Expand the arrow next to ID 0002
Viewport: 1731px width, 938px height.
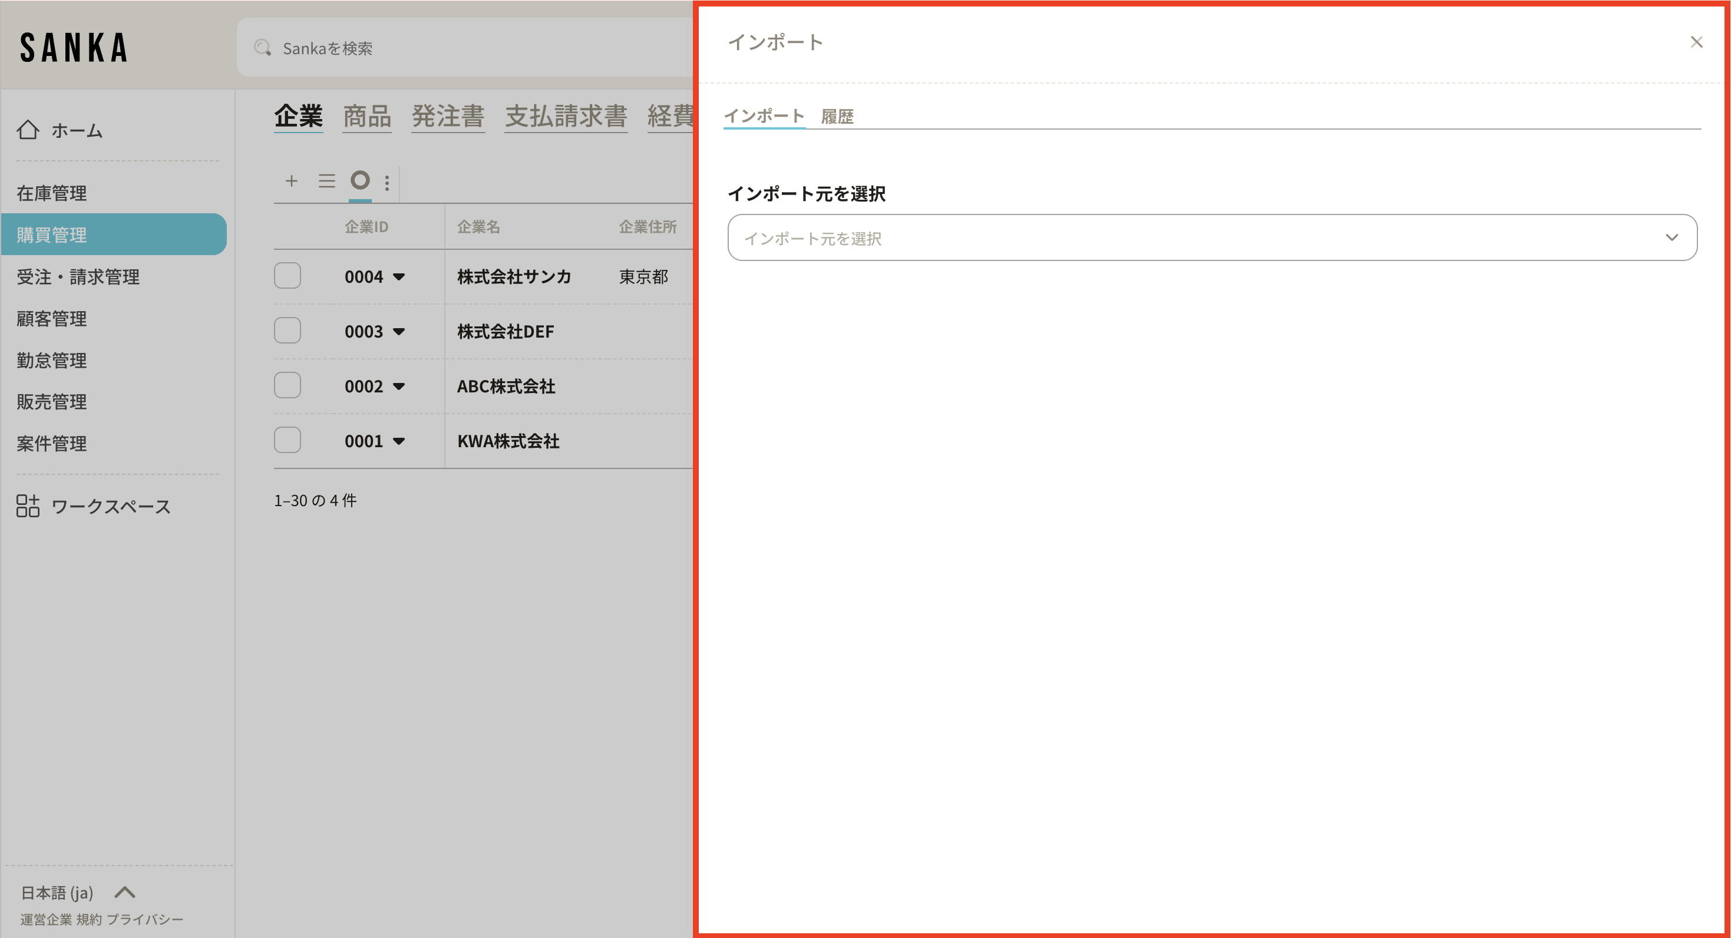398,387
